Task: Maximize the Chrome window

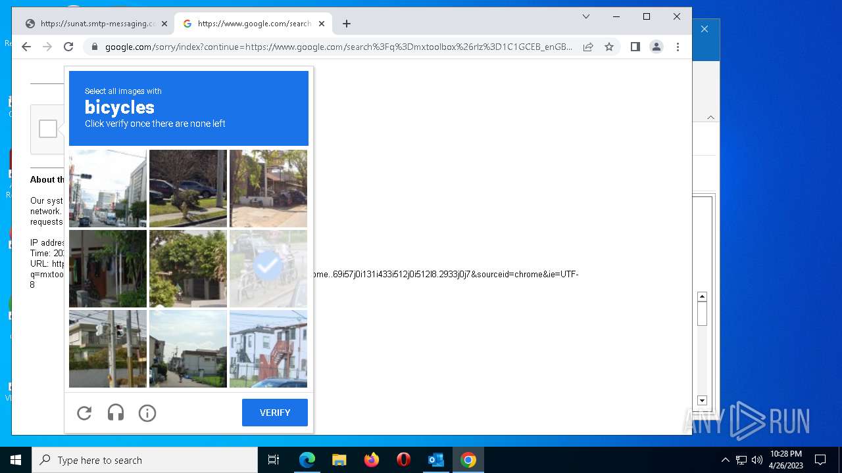Action: 647,16
